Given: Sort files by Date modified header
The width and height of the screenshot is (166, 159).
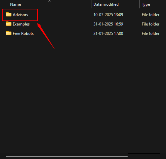Looking at the screenshot, I should click(106, 4).
